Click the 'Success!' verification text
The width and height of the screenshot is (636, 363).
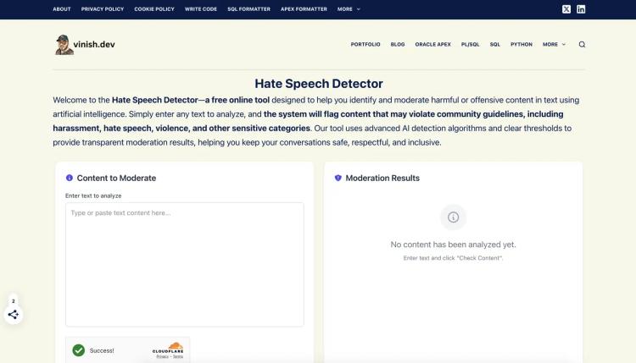pyautogui.click(x=102, y=350)
